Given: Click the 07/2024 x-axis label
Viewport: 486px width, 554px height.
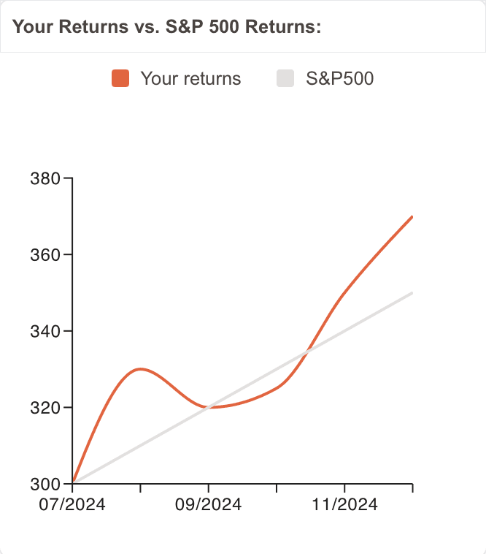Looking at the screenshot, I should [73, 504].
